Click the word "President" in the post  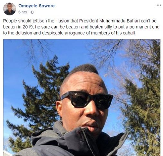pyautogui.click(x=88, y=21)
